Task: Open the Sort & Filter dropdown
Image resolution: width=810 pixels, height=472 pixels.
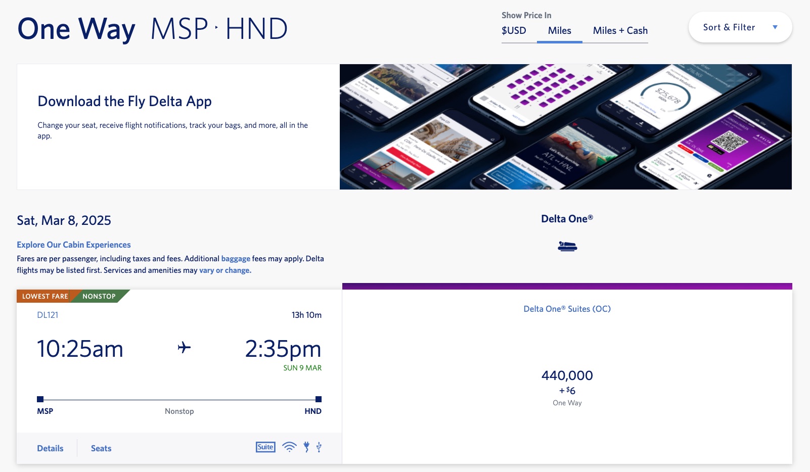Action: pos(728,27)
